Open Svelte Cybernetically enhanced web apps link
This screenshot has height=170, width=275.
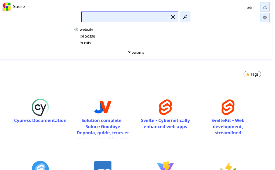click(165, 123)
